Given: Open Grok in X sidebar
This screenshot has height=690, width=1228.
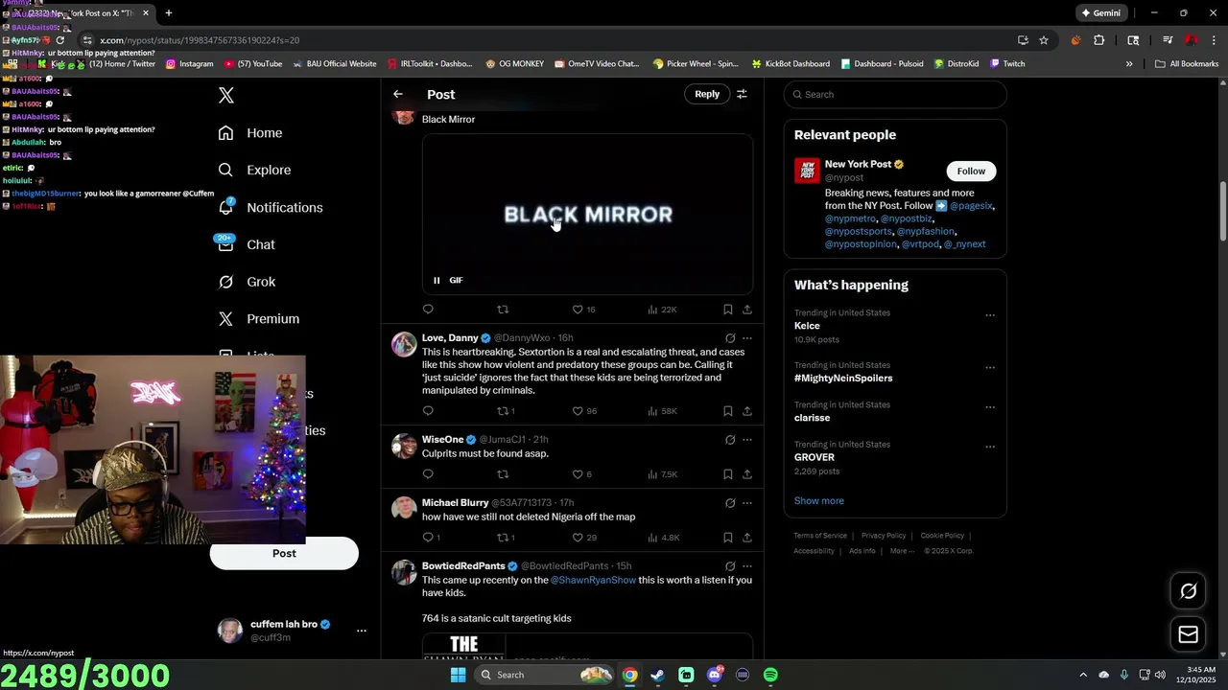Looking at the screenshot, I should pos(247,282).
